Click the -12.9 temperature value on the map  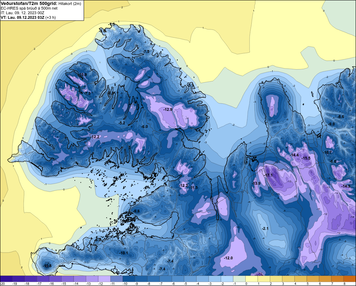168,109
